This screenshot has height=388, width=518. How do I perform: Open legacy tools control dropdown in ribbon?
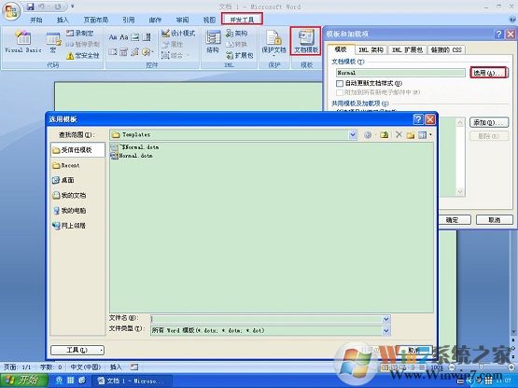(147, 52)
